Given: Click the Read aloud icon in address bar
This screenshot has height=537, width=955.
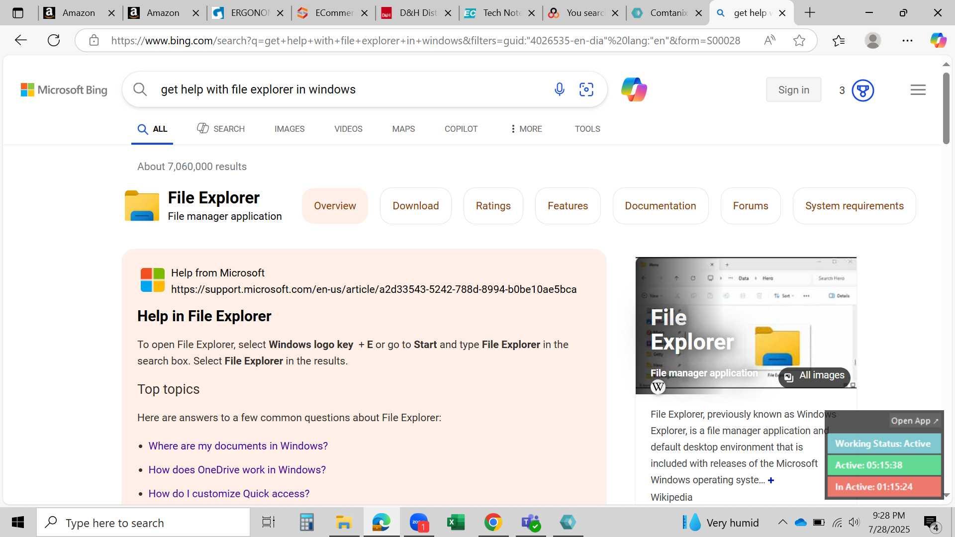Looking at the screenshot, I should tap(769, 40).
